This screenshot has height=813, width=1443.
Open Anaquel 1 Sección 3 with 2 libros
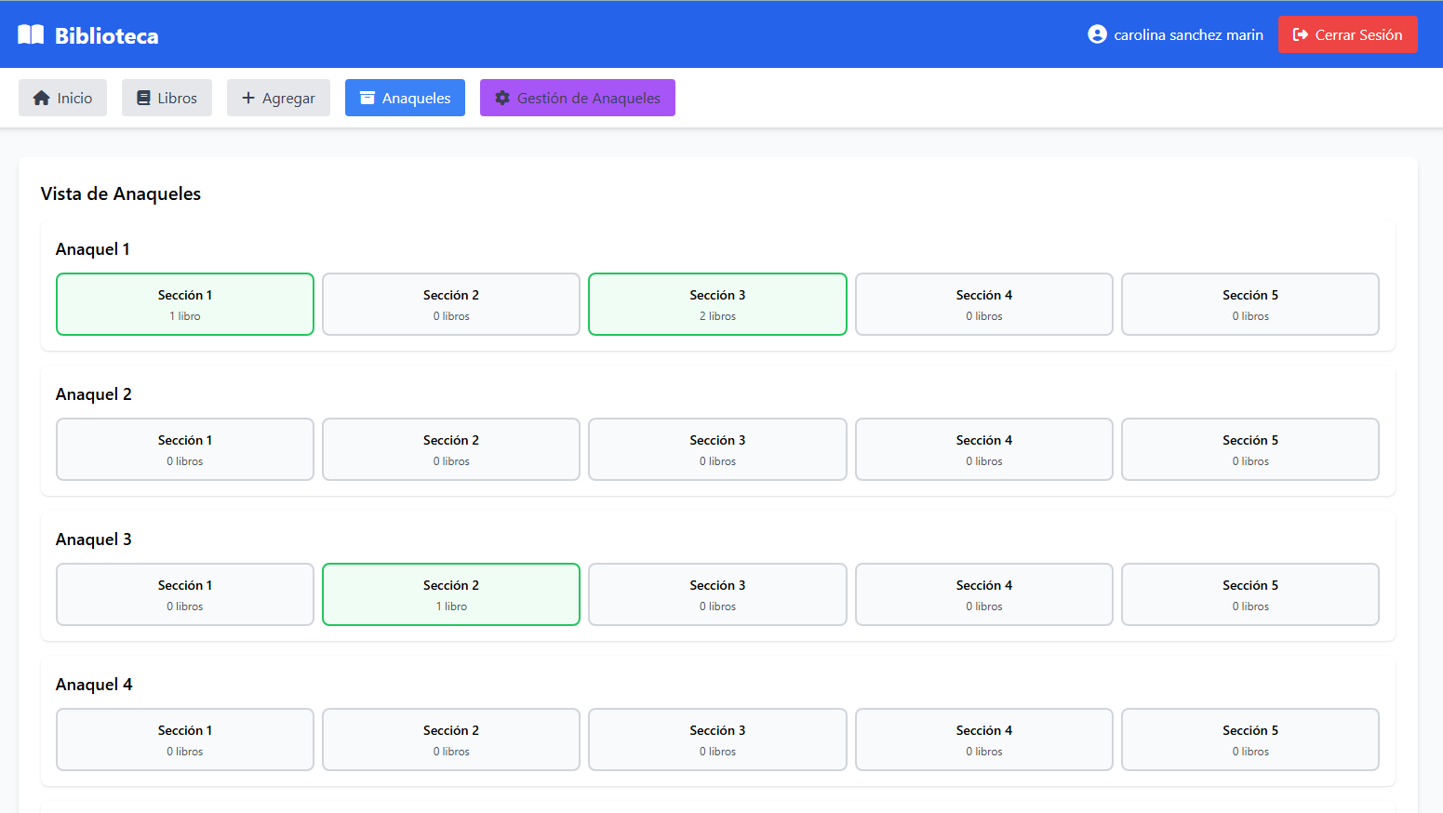[717, 304]
